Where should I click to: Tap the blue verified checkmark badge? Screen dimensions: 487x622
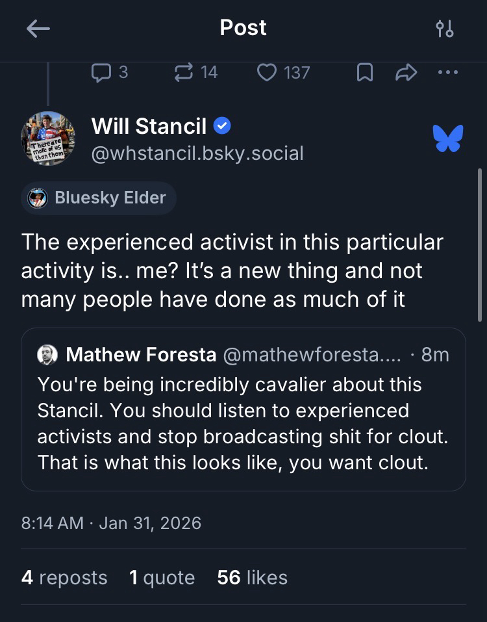coord(222,126)
